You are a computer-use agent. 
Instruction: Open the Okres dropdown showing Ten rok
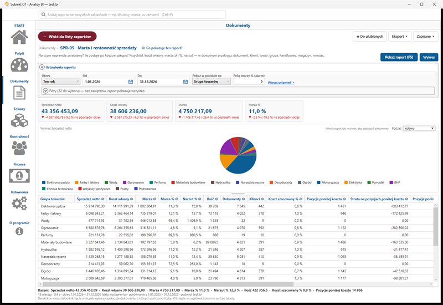pos(61,82)
